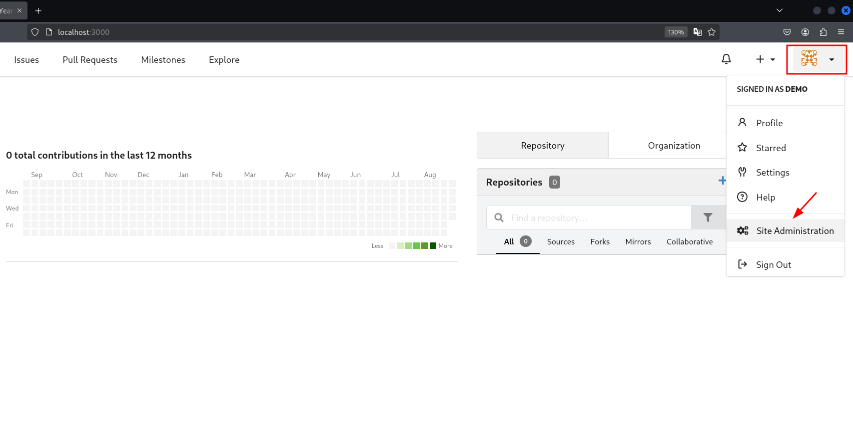The image size is (853, 423).
Task: Expand the create new plus dropdown
Action: coord(765,59)
